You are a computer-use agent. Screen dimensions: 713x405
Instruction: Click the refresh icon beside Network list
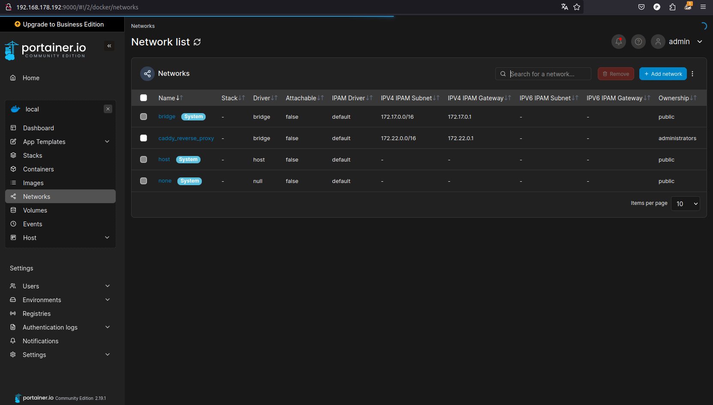(197, 42)
